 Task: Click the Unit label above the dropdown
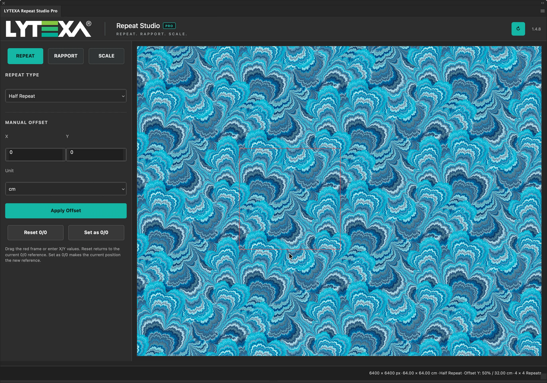10,171
